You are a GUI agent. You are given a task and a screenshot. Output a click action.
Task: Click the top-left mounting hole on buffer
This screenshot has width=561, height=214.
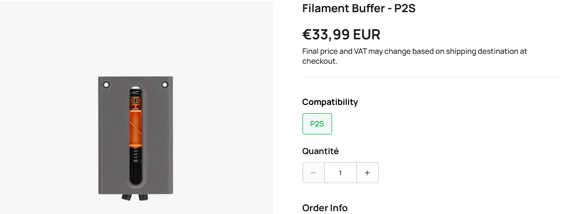pyautogui.click(x=106, y=85)
